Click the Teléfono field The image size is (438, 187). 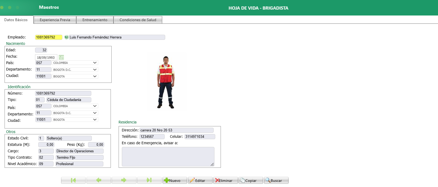(x=152, y=137)
